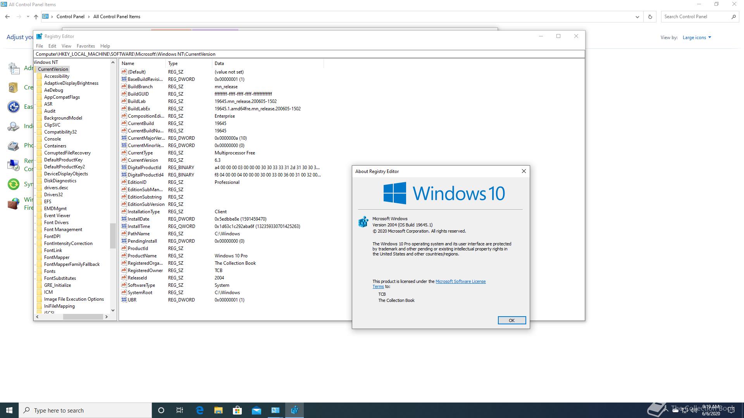Click the registry address path bar
Image resolution: width=744 pixels, height=418 pixels.
[x=309, y=54]
